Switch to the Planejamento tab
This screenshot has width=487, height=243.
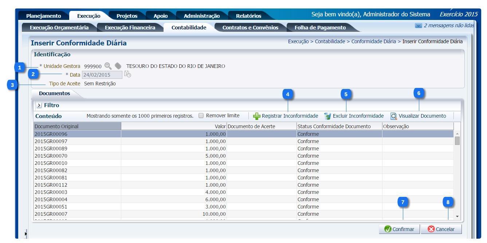(x=45, y=16)
